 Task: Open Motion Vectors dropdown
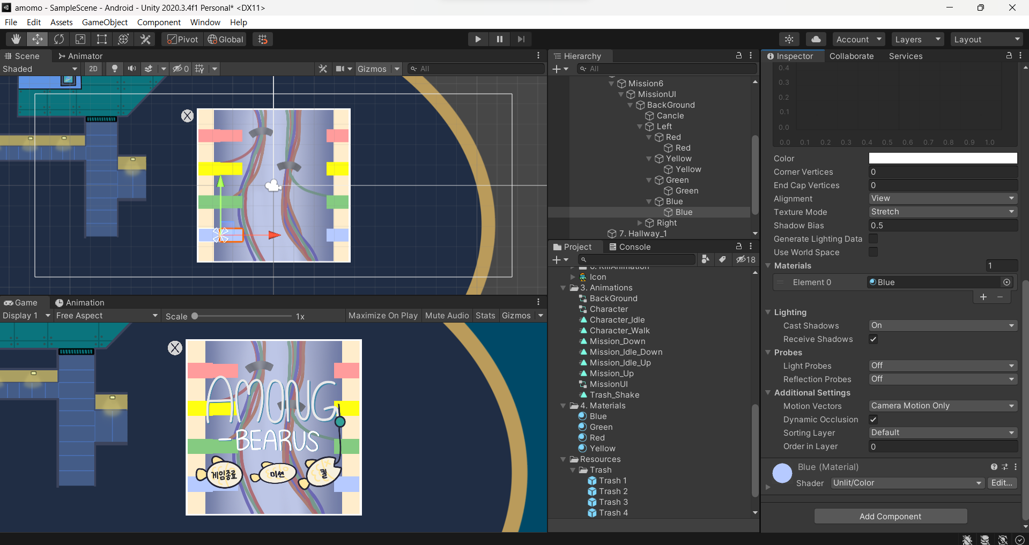pyautogui.click(x=943, y=406)
